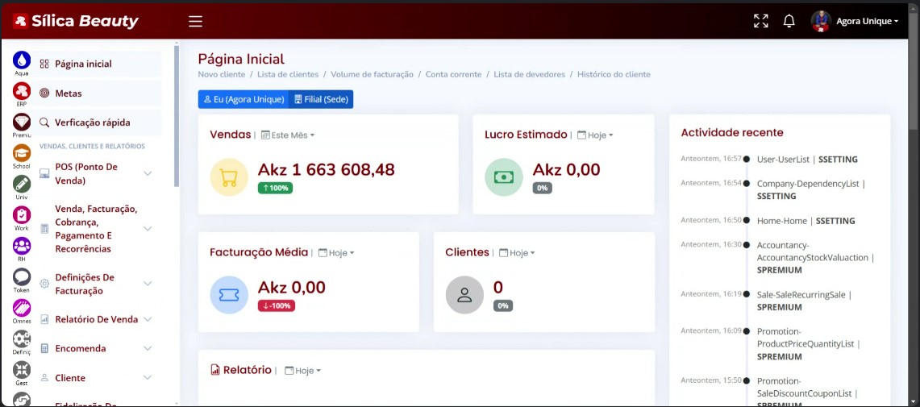The width and height of the screenshot is (920, 407).
Task: Click User-UserList activity entry
Action: click(x=807, y=159)
